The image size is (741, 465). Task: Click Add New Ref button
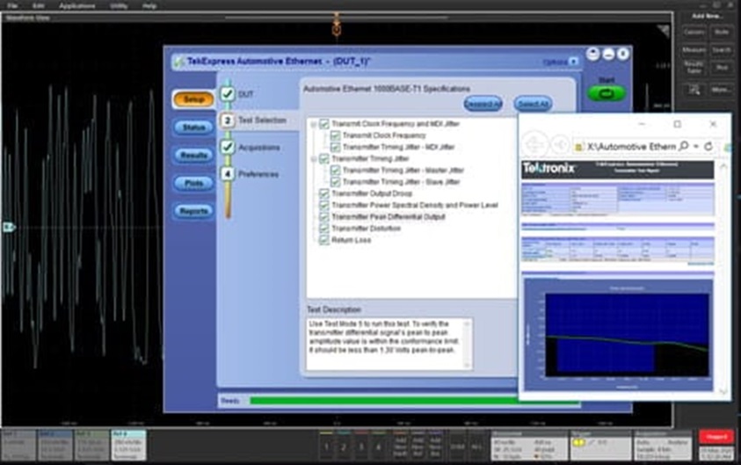click(x=418, y=446)
